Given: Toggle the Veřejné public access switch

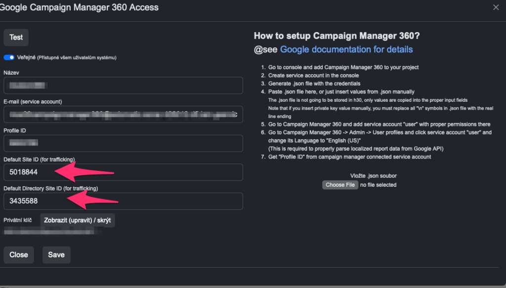Looking at the screenshot, I should (9, 57).
